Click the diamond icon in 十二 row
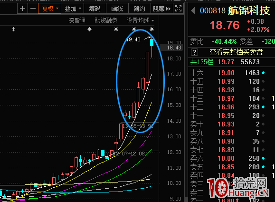 pos(263,107)
